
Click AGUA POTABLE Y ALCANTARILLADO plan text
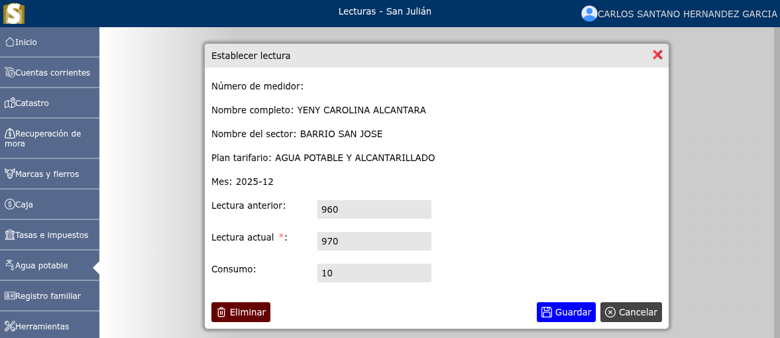click(x=355, y=158)
